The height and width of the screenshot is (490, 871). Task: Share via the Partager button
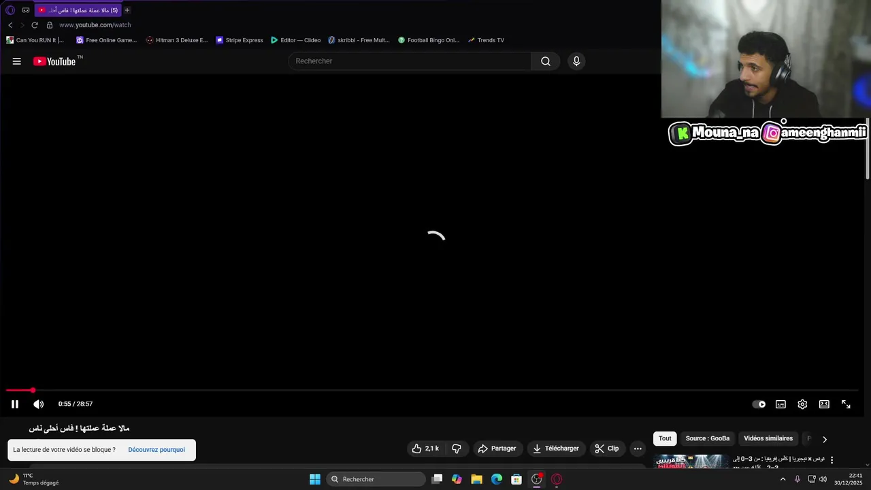(497, 448)
